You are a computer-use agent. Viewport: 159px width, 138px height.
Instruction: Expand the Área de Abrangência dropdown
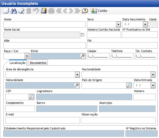pos(77,75)
